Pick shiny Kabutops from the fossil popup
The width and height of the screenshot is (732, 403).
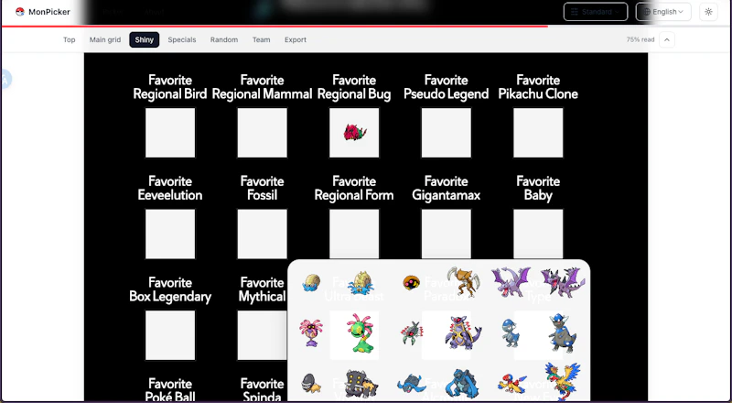pyautogui.click(x=463, y=281)
